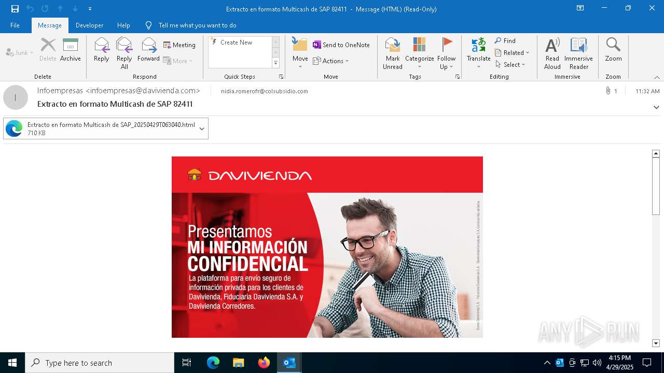Click the message scrollbar up arrow
664x373 pixels.
coord(656,153)
